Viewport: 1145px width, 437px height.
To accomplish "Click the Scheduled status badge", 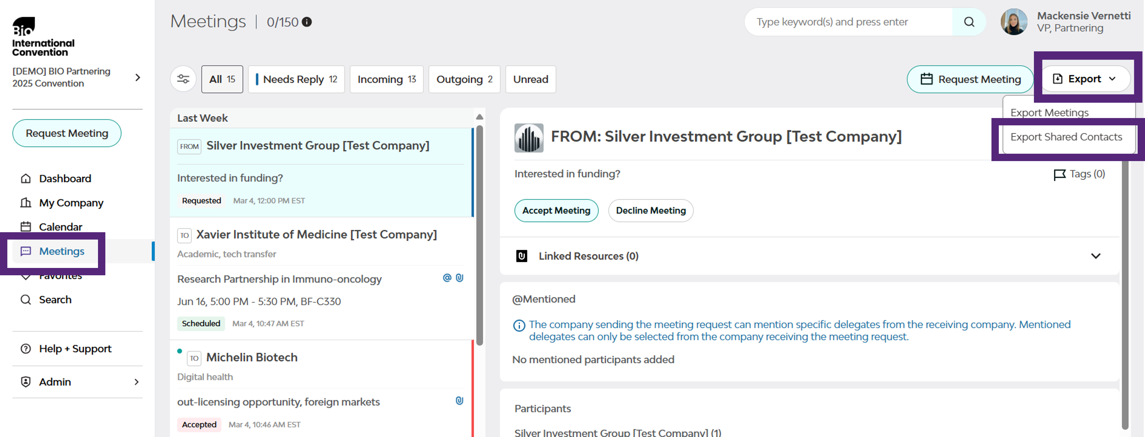I will [x=201, y=323].
